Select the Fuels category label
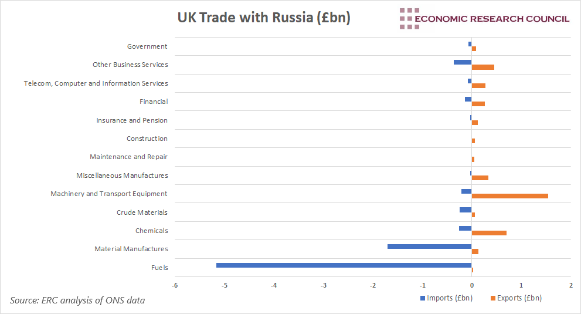 (x=159, y=268)
